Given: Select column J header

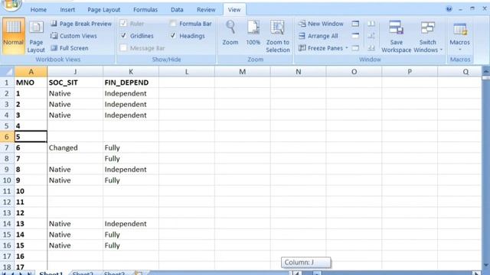Looking at the screenshot, I should [x=75, y=72].
